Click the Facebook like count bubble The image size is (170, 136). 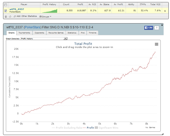(156, 28)
